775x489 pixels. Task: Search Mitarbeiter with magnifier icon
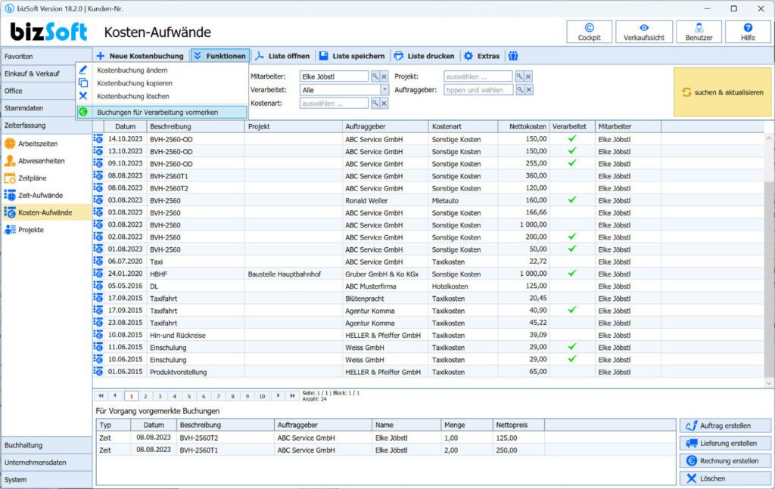point(375,76)
